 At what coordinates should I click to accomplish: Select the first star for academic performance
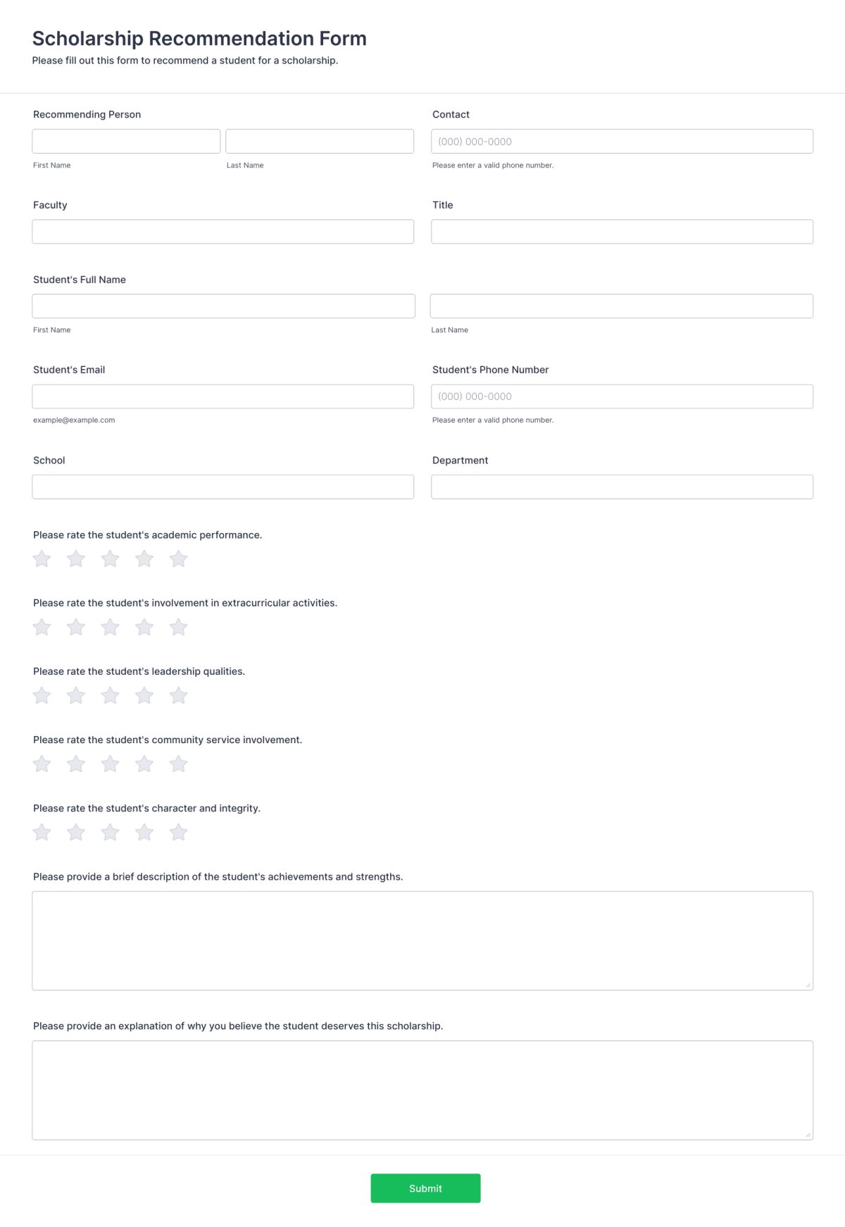(x=42, y=559)
